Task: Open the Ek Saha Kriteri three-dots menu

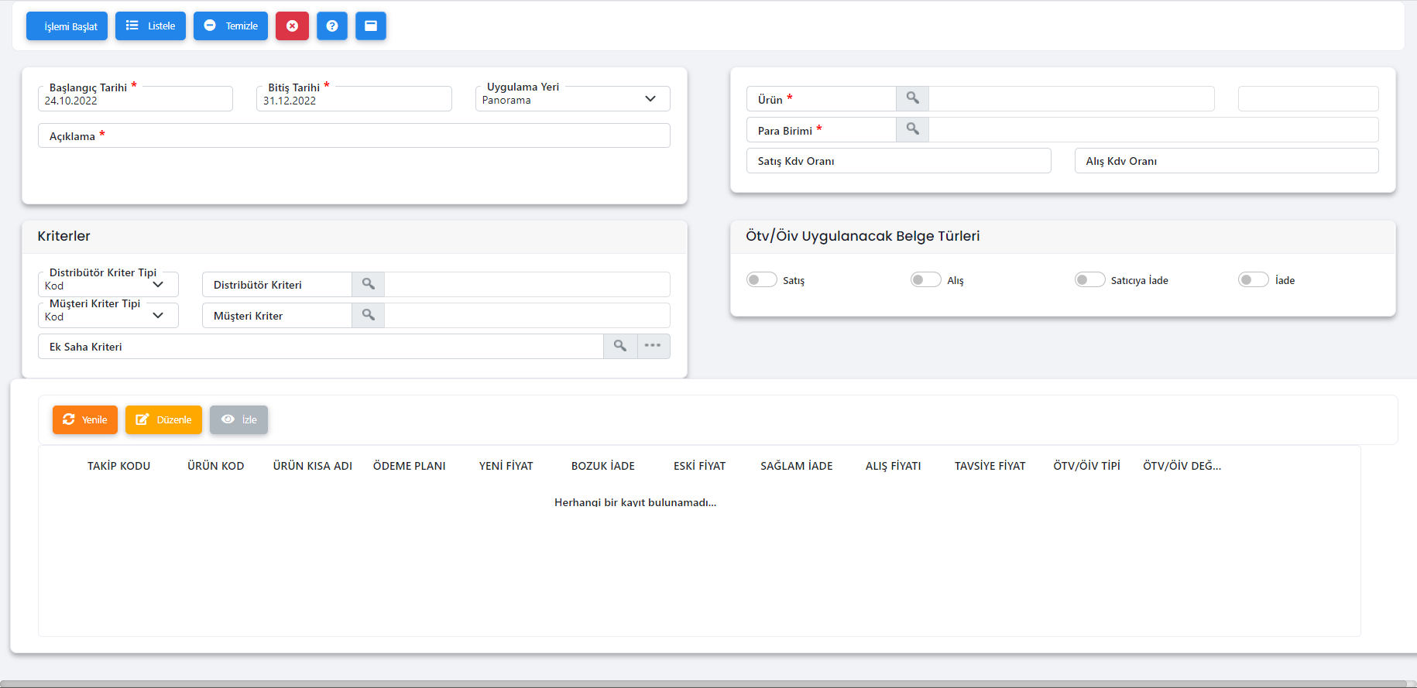Action: [x=653, y=346]
